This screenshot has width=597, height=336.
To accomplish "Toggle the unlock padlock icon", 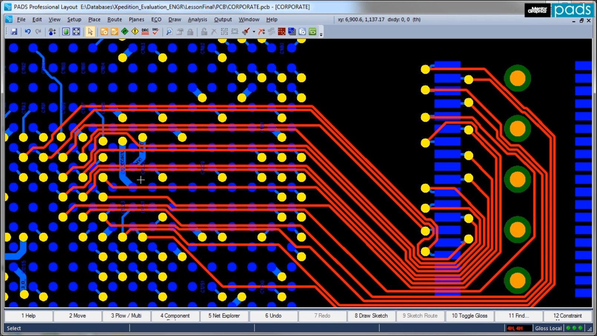I will [x=204, y=32].
